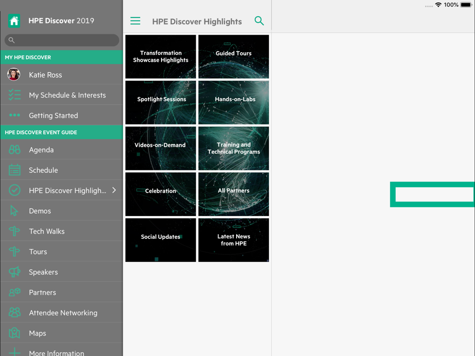Open My Schedule & Interests

(62, 95)
